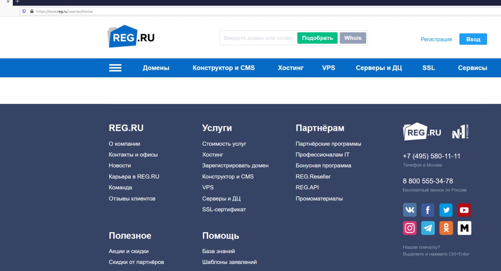Close the current browser tab
Viewport: 501px width, 271px height.
click(8, 2)
